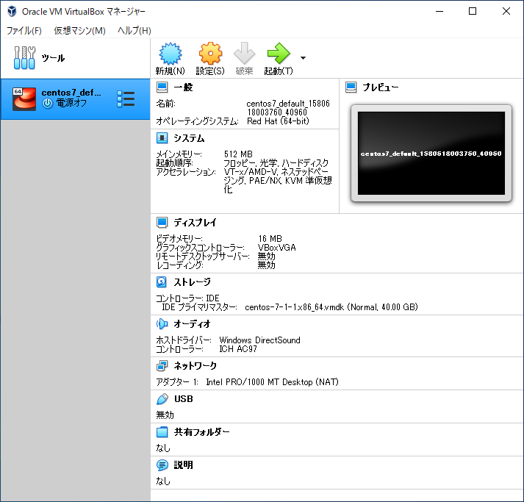Open ネットワーク settings heading link
This screenshot has height=502, width=524.
click(195, 365)
